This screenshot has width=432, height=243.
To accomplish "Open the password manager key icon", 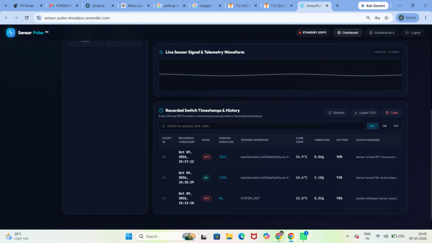I will [x=377, y=18].
